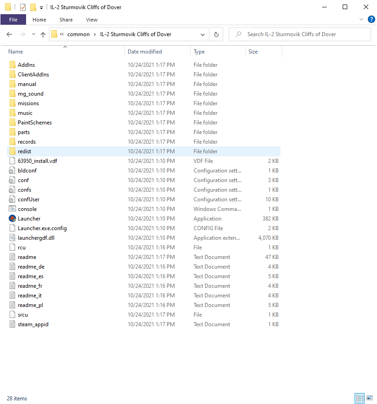The image size is (377, 404).
Task: Click the VDF File type cell
Action: [x=203, y=161]
